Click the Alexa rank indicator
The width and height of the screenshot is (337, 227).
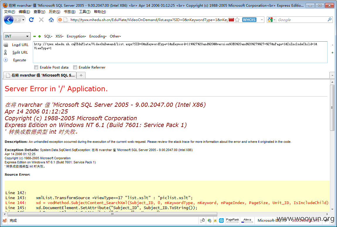pyautogui.click(x=247, y=220)
